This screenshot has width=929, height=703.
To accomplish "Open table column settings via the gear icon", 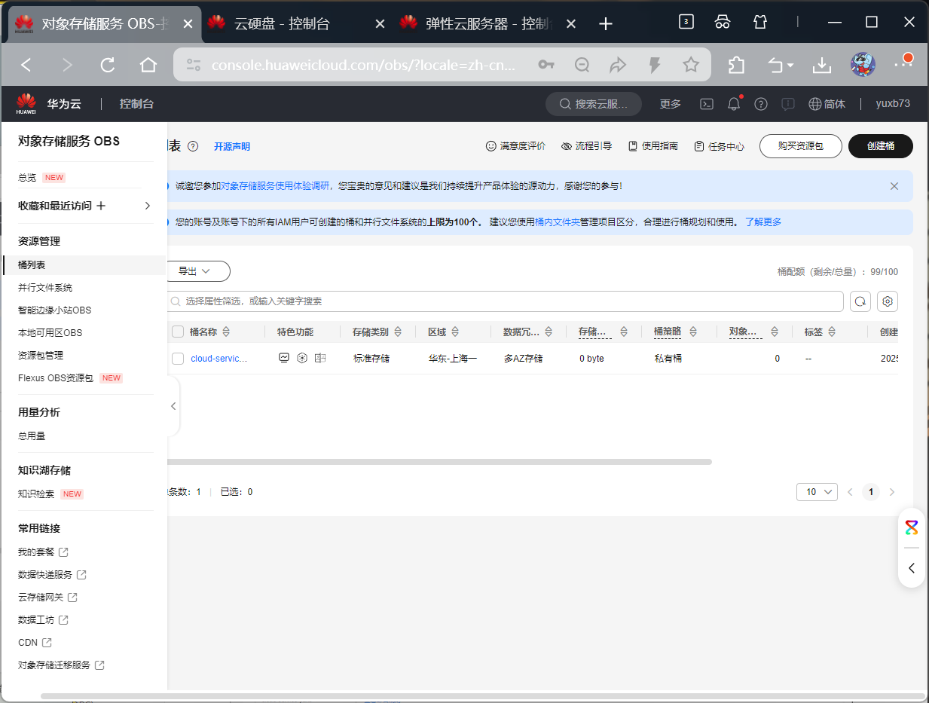I will click(x=888, y=301).
